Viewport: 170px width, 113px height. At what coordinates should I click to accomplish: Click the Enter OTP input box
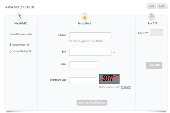click(x=156, y=33)
